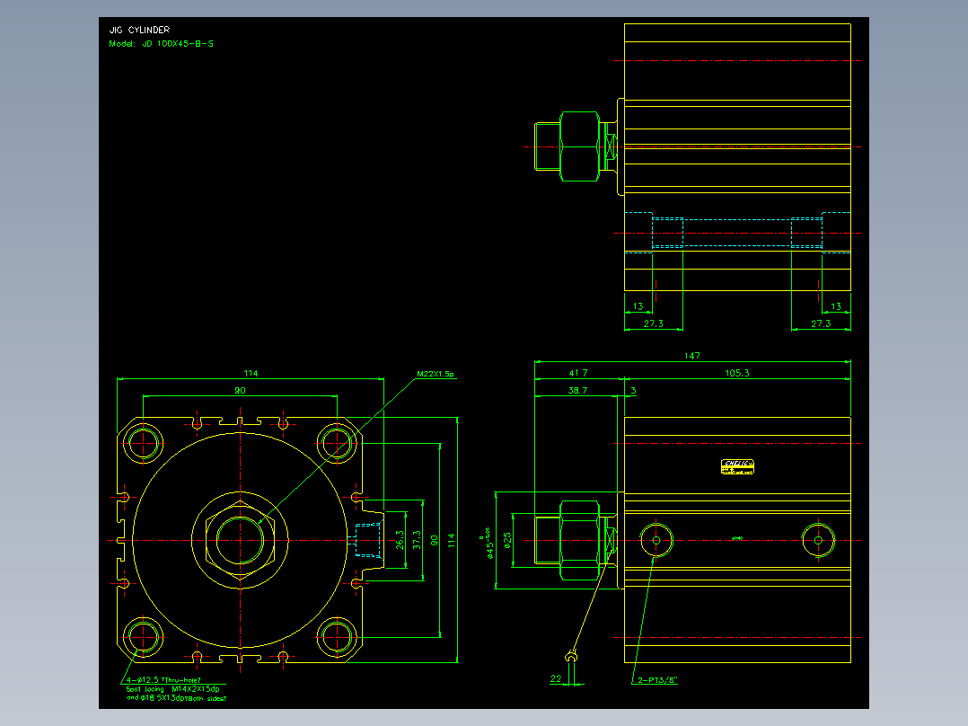Select the "22" wrench flat dimension
The image size is (968, 726).
[x=556, y=678]
